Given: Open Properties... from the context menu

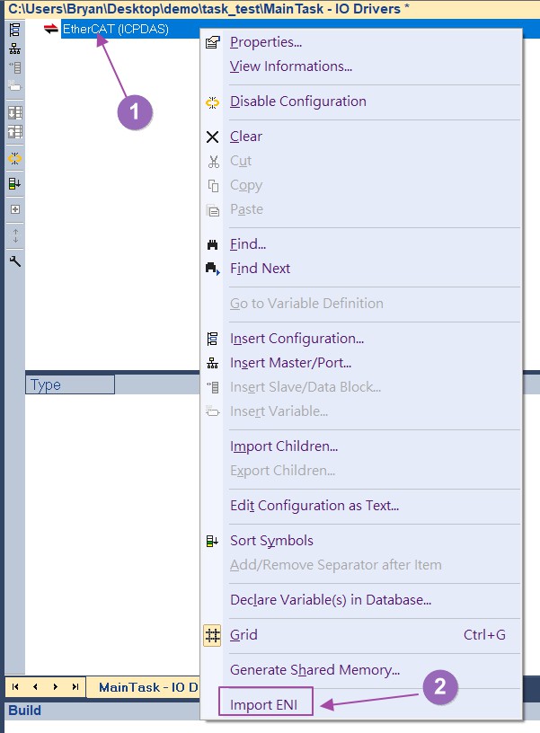Looking at the screenshot, I should pos(266,42).
